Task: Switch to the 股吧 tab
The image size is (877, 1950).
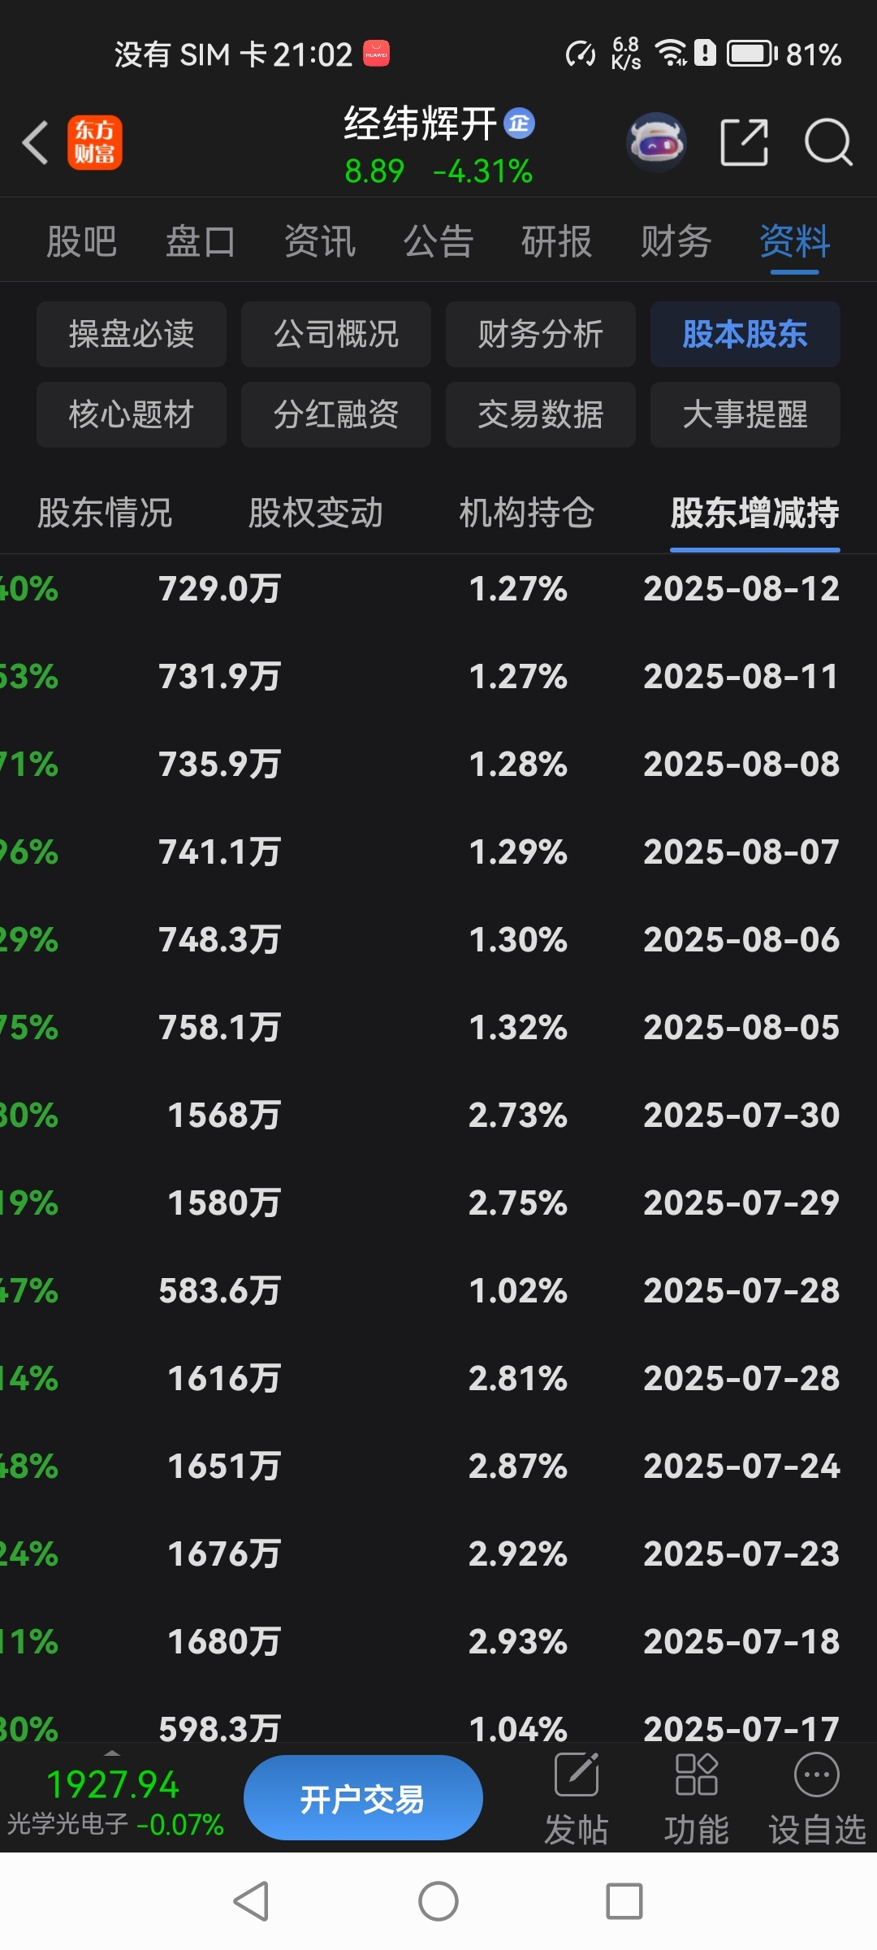Action: [x=82, y=241]
